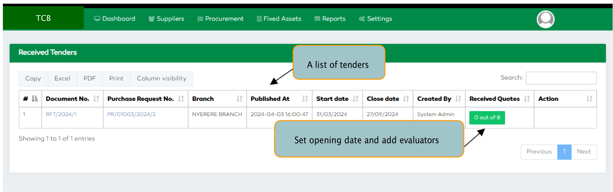Click 'Showing 1 to 1 of 1 entries'
This screenshot has width=613, height=192.
pos(57,139)
